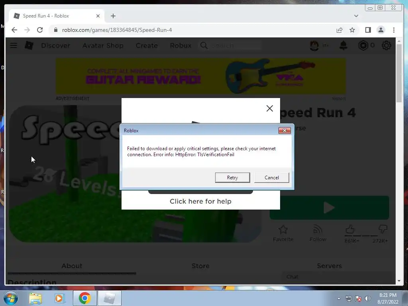This screenshot has width=408, height=306.
Task: Follow the game with the feed icon
Action: [x=318, y=233]
